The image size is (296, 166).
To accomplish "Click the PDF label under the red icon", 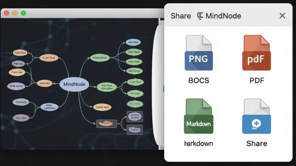I will pos(257,81).
